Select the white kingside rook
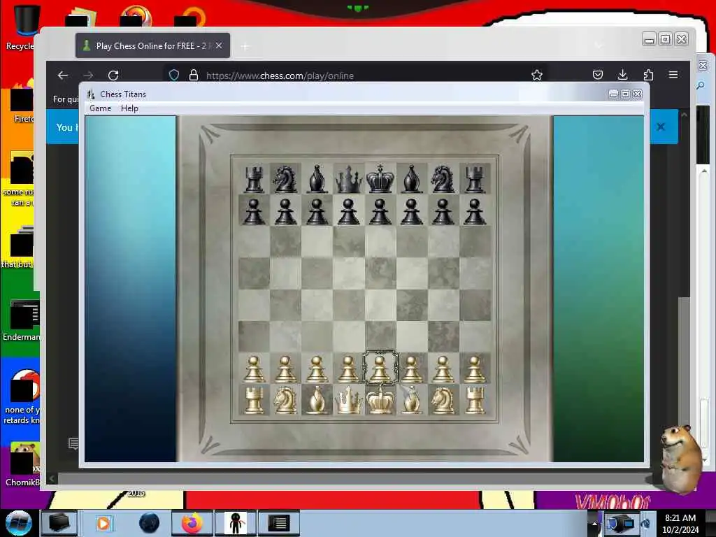Image resolution: width=716 pixels, height=537 pixels. [475, 401]
